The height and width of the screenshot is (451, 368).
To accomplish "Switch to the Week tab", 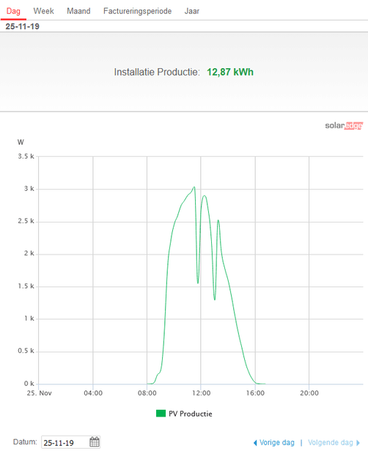I will [x=44, y=11].
